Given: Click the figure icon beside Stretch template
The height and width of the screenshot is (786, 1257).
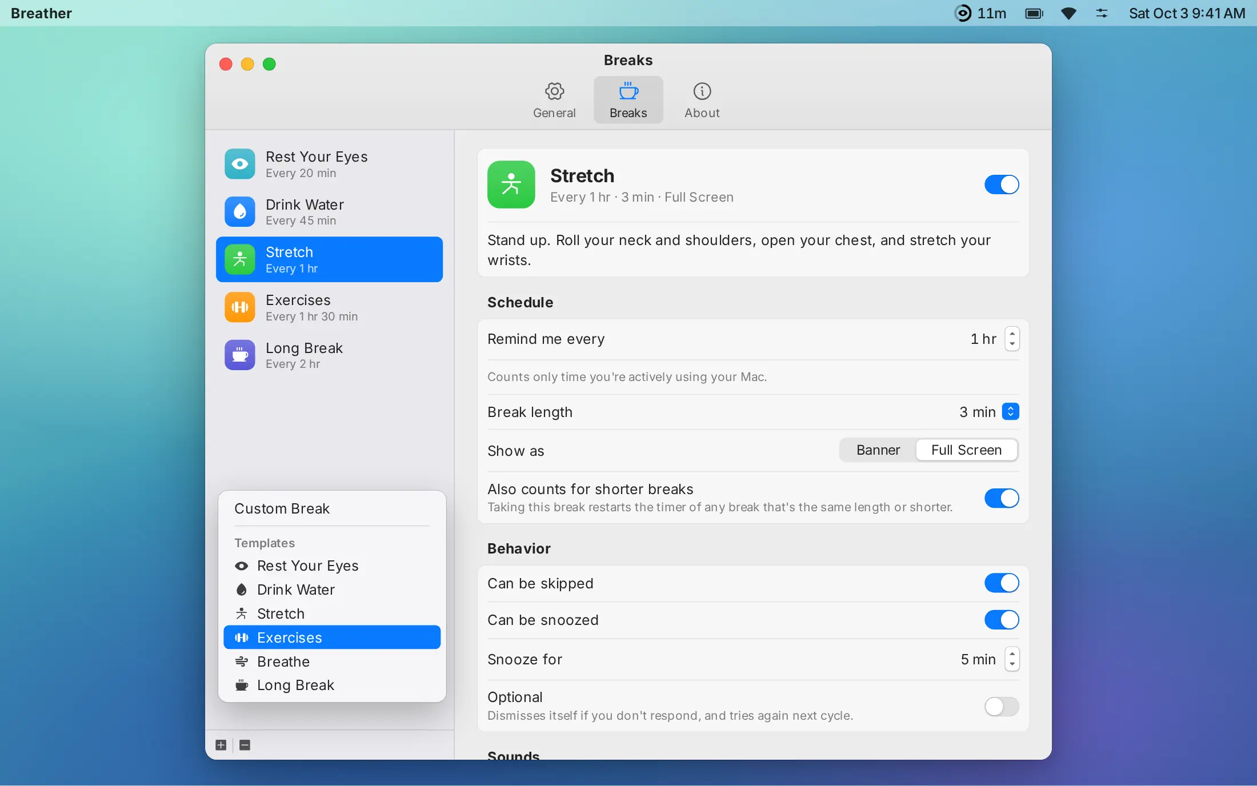Looking at the screenshot, I should pyautogui.click(x=242, y=613).
